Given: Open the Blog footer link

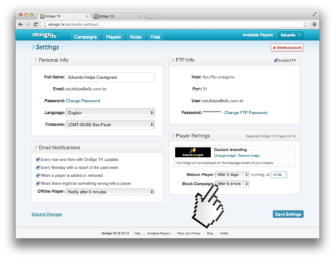Looking at the screenshot, I should [x=210, y=233].
